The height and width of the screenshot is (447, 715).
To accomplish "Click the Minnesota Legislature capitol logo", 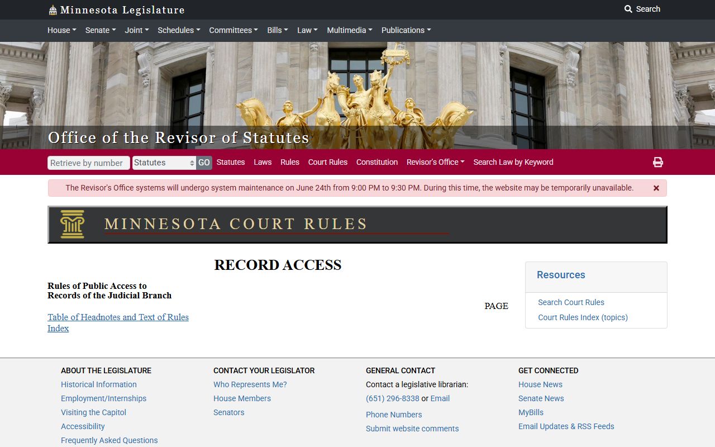I will [x=53, y=9].
